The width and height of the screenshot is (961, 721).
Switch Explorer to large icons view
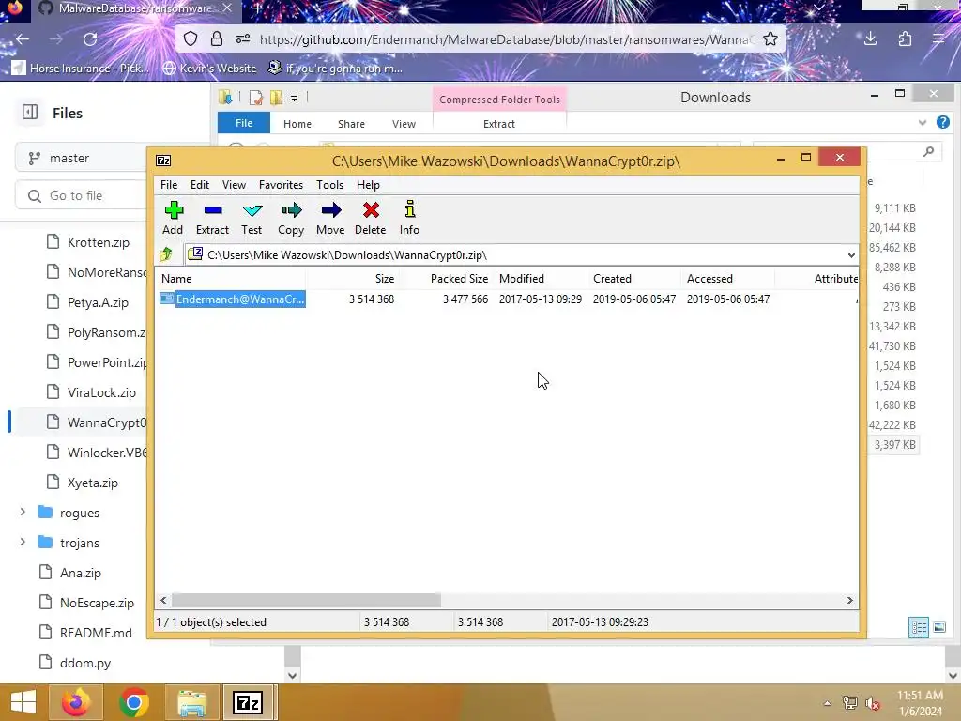tap(939, 627)
